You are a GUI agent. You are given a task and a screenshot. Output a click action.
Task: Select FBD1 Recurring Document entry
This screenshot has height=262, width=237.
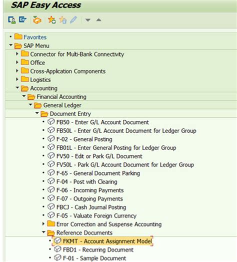98,249
